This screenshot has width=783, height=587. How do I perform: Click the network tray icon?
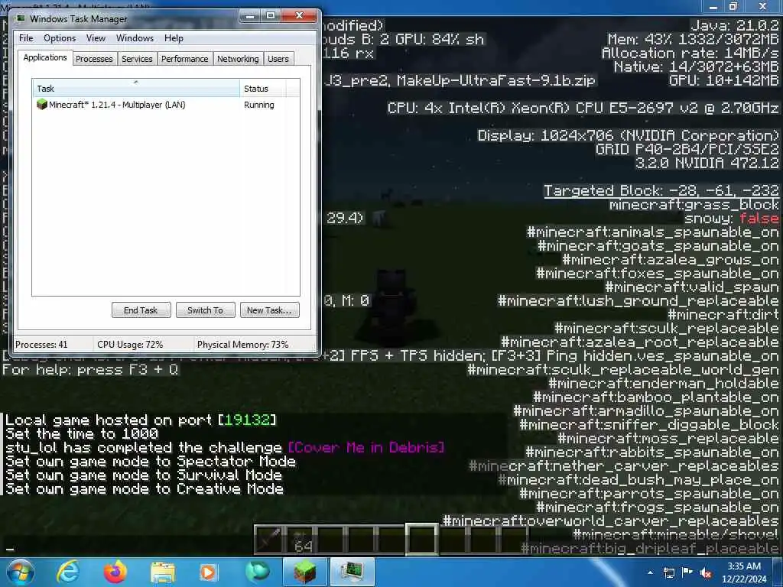click(668, 572)
